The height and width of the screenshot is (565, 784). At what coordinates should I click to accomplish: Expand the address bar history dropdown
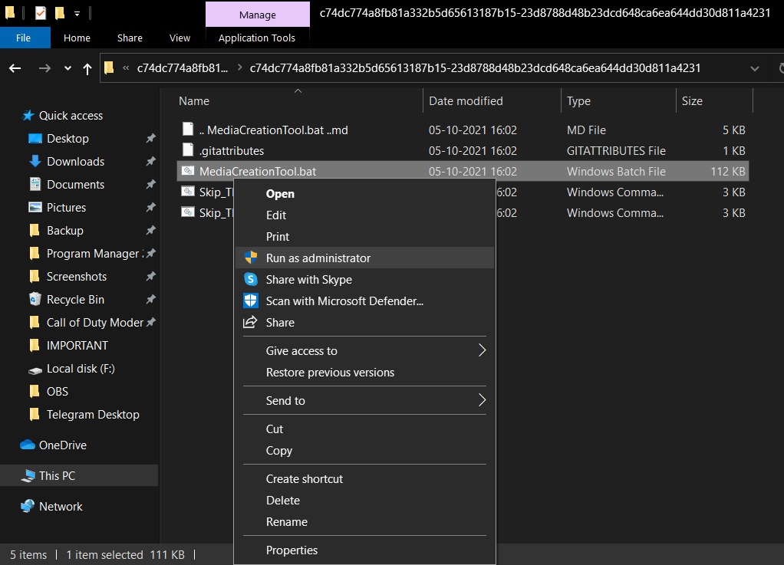(x=755, y=68)
